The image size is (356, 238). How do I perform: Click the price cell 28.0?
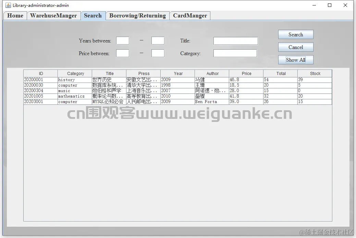click(x=246, y=91)
